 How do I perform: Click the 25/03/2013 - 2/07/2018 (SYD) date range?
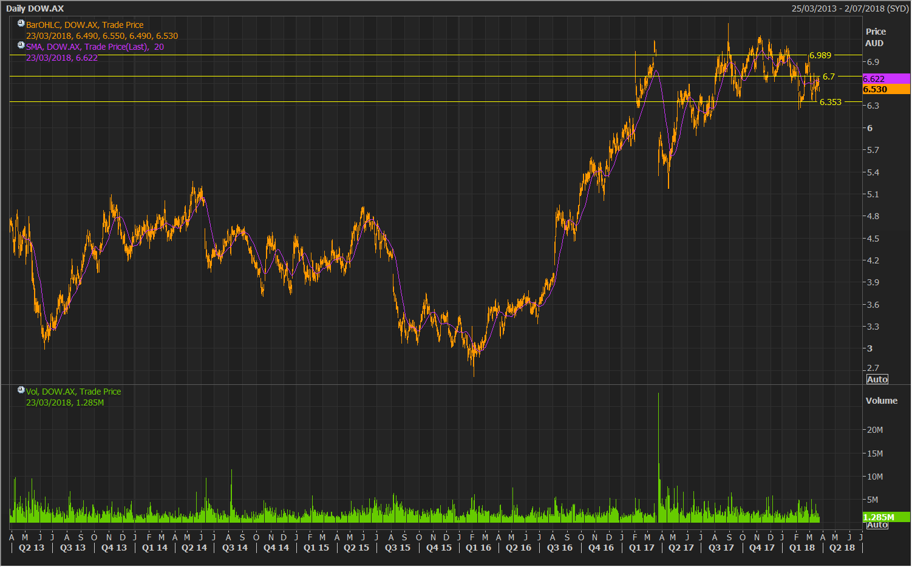[850, 8]
